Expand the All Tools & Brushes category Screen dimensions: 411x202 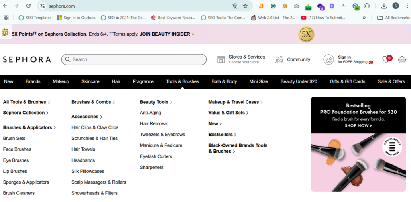26,102
